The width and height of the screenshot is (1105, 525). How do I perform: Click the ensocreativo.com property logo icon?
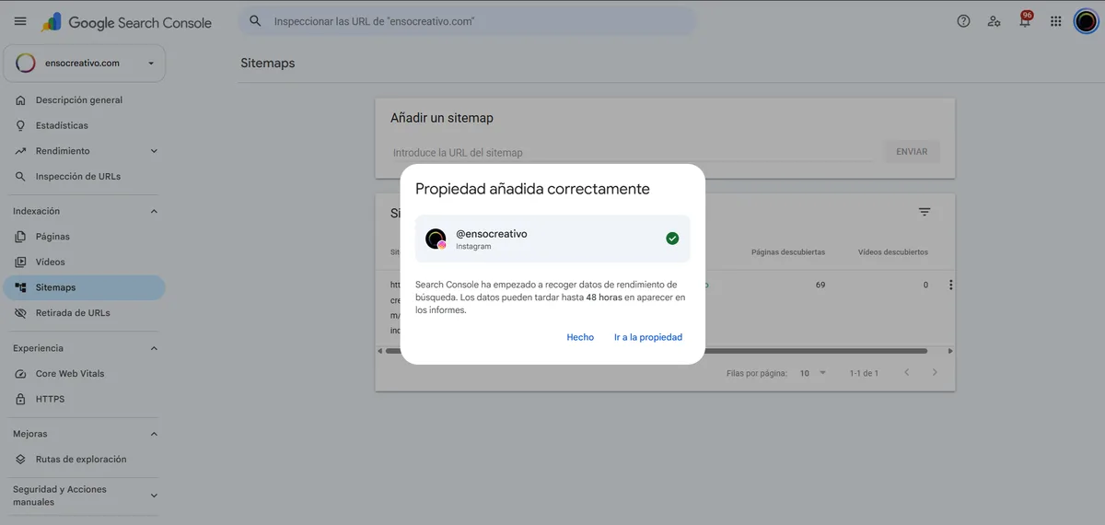(26, 64)
